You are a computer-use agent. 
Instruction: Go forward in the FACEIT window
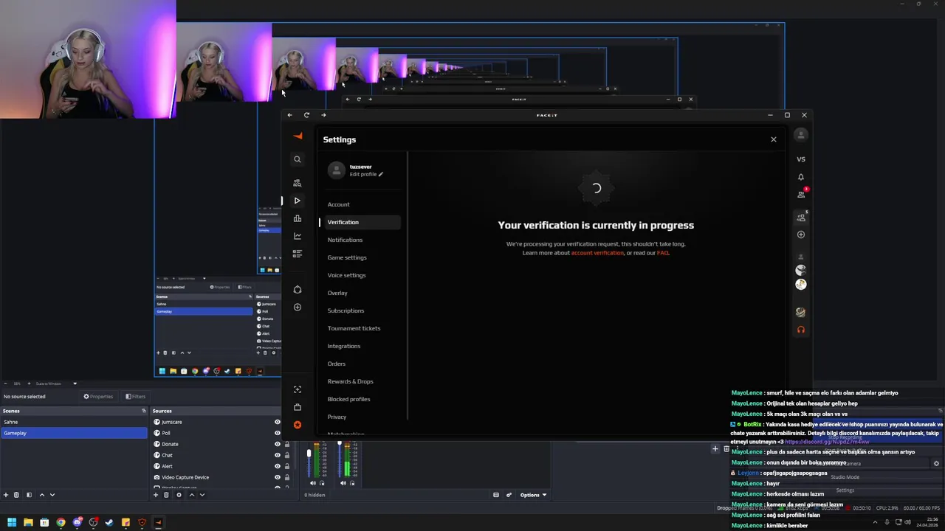pos(323,115)
